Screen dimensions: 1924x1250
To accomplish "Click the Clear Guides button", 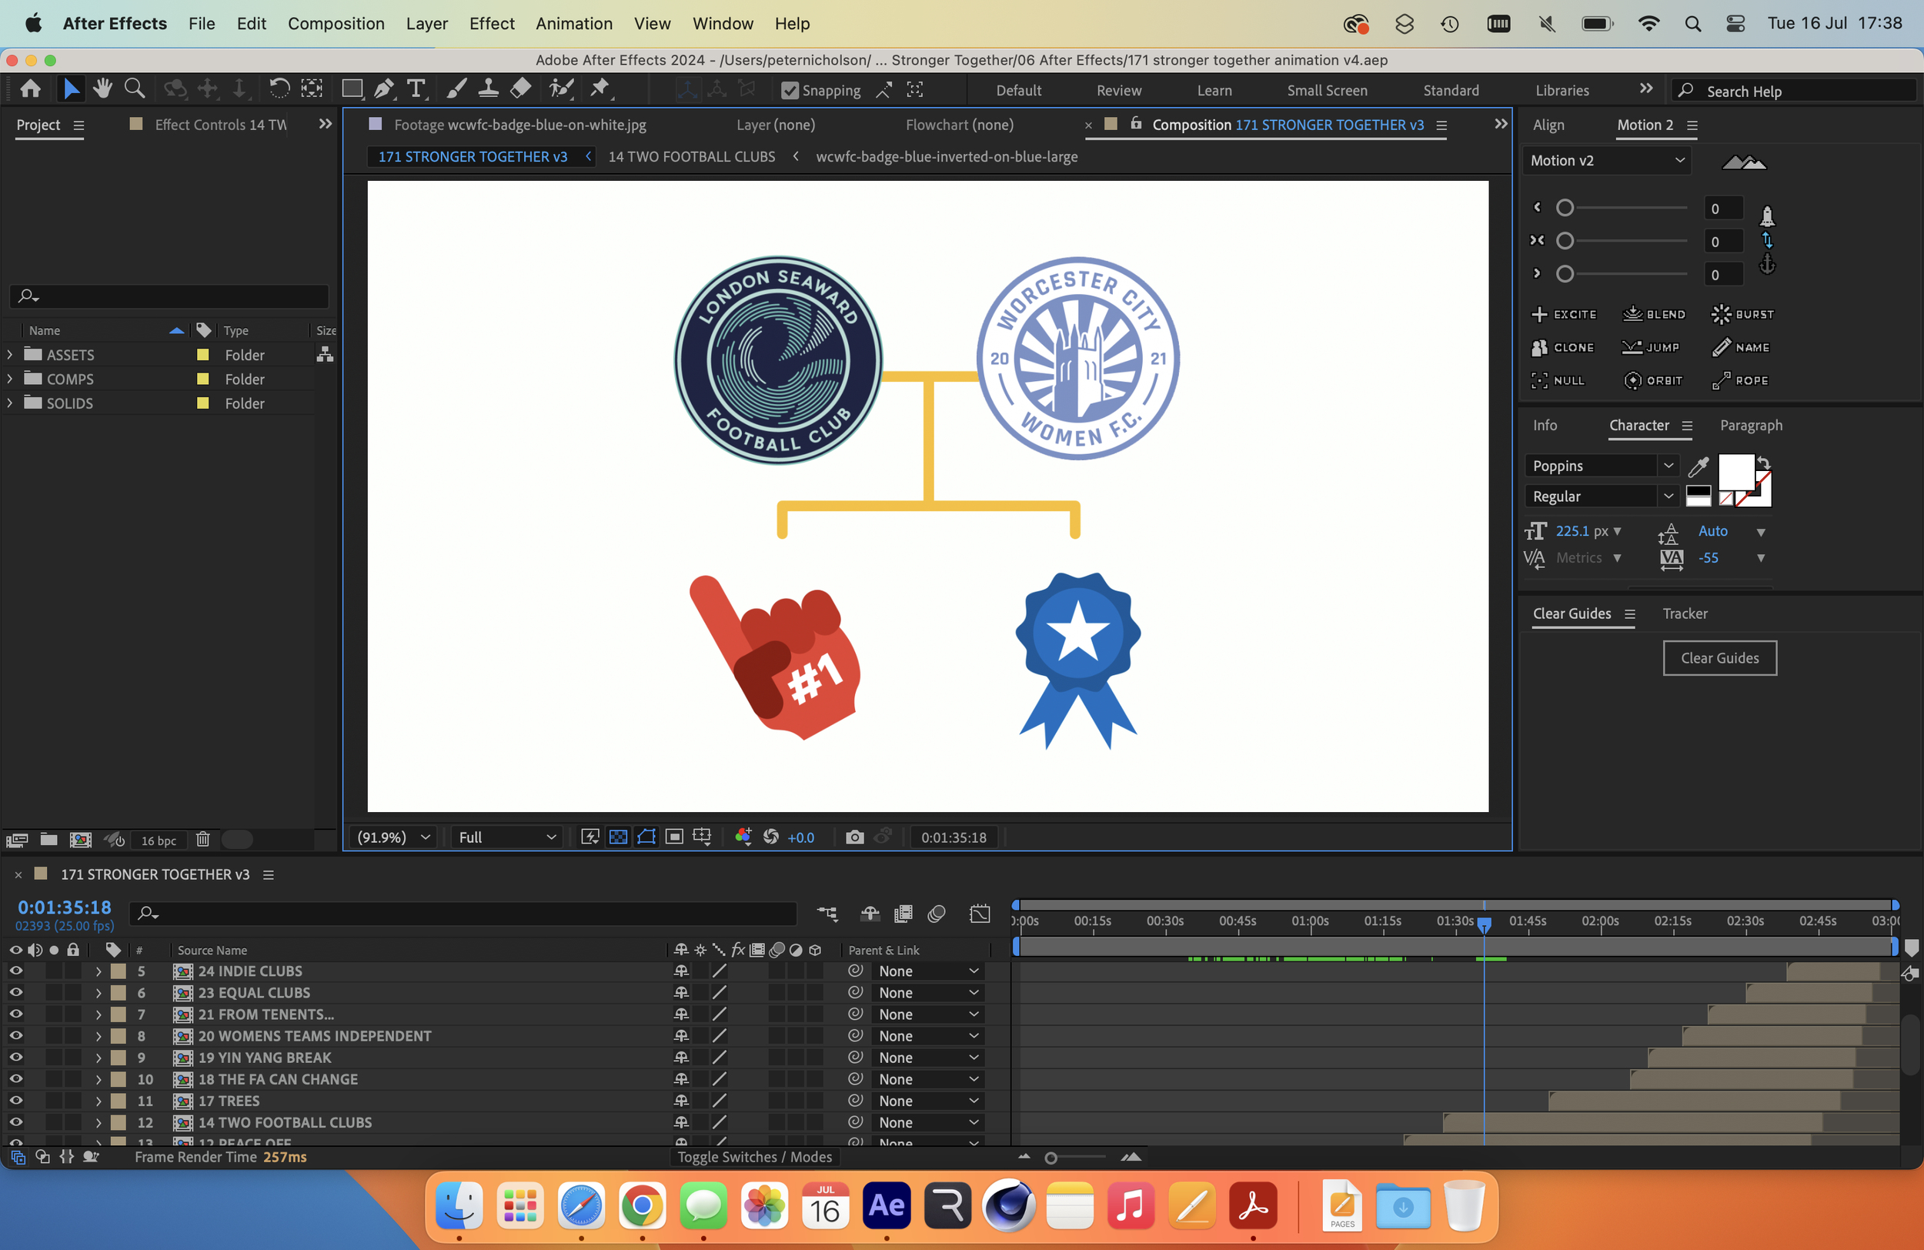I will pos(1719,658).
